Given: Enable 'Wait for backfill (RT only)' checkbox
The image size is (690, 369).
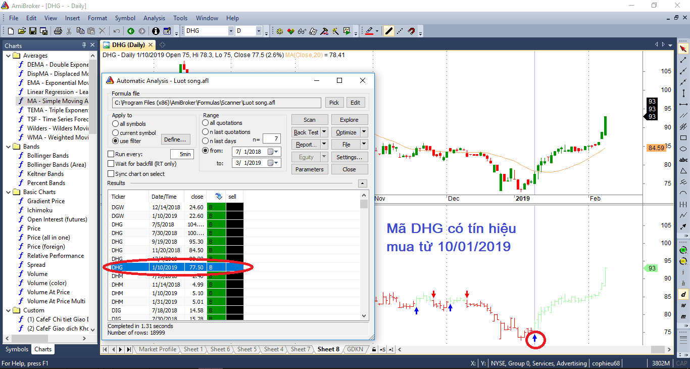Looking at the screenshot, I should [111, 164].
